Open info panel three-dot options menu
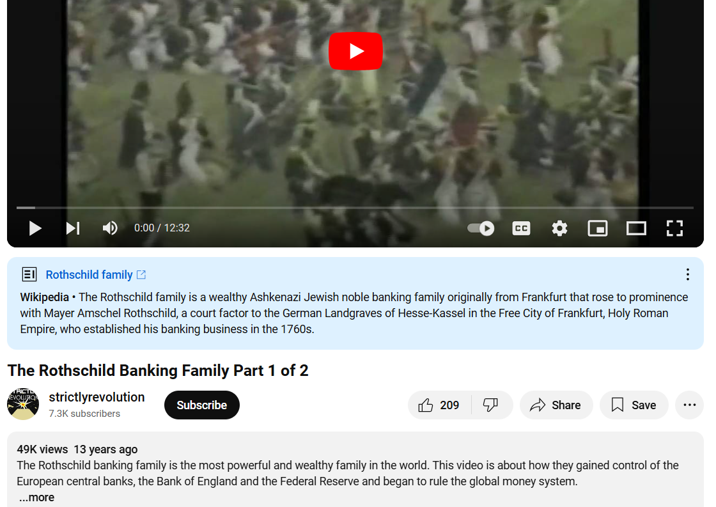Image resolution: width=716 pixels, height=507 pixels. (687, 274)
